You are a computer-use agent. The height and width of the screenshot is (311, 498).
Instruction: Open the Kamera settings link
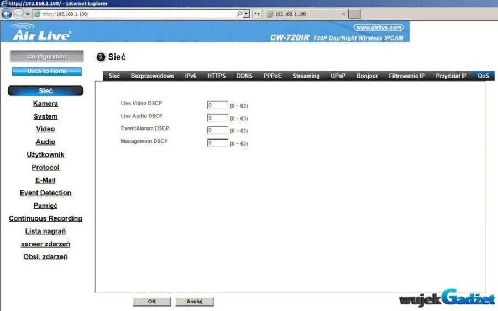pyautogui.click(x=45, y=104)
